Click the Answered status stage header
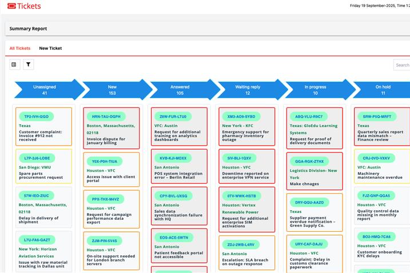The image size is (410, 273). point(180,90)
